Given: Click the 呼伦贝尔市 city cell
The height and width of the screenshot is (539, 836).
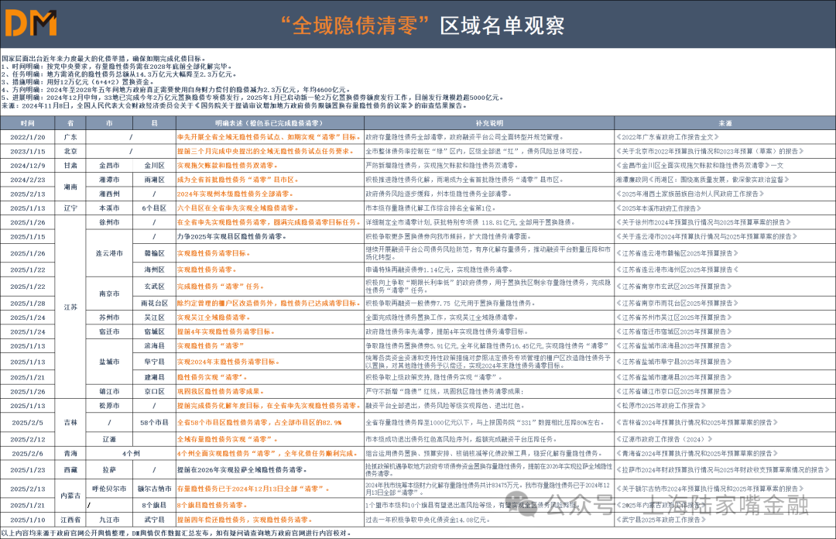Looking at the screenshot, I should click(109, 489).
